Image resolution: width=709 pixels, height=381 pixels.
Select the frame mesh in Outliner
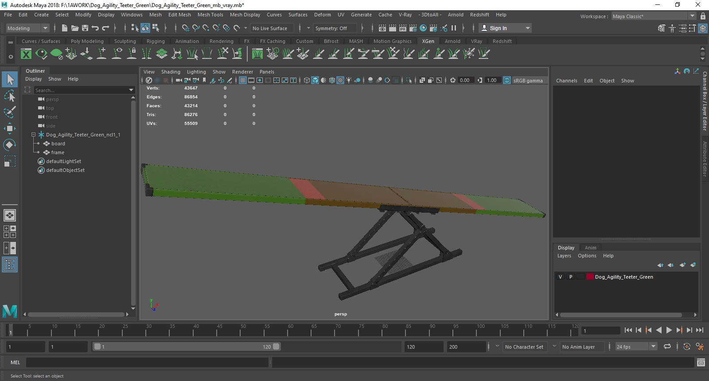click(58, 152)
